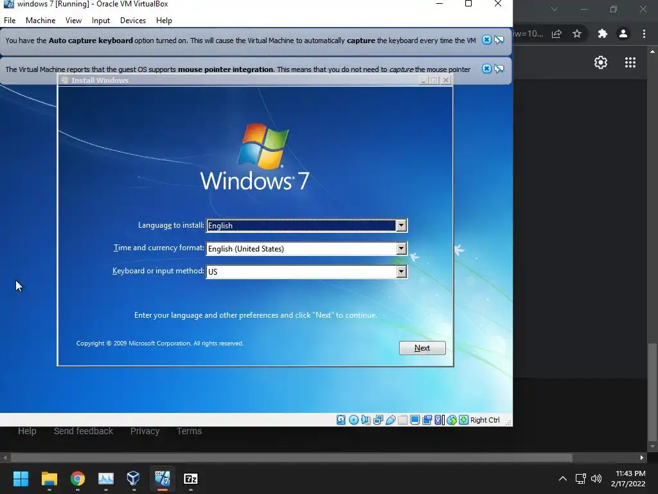Click the scrollbar right arrow in Chrome
Image resolution: width=658 pixels, height=494 pixels.
click(642, 457)
